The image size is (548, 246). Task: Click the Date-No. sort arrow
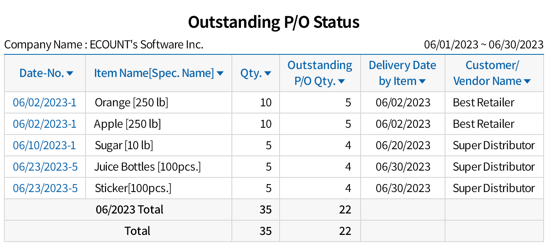tap(70, 73)
